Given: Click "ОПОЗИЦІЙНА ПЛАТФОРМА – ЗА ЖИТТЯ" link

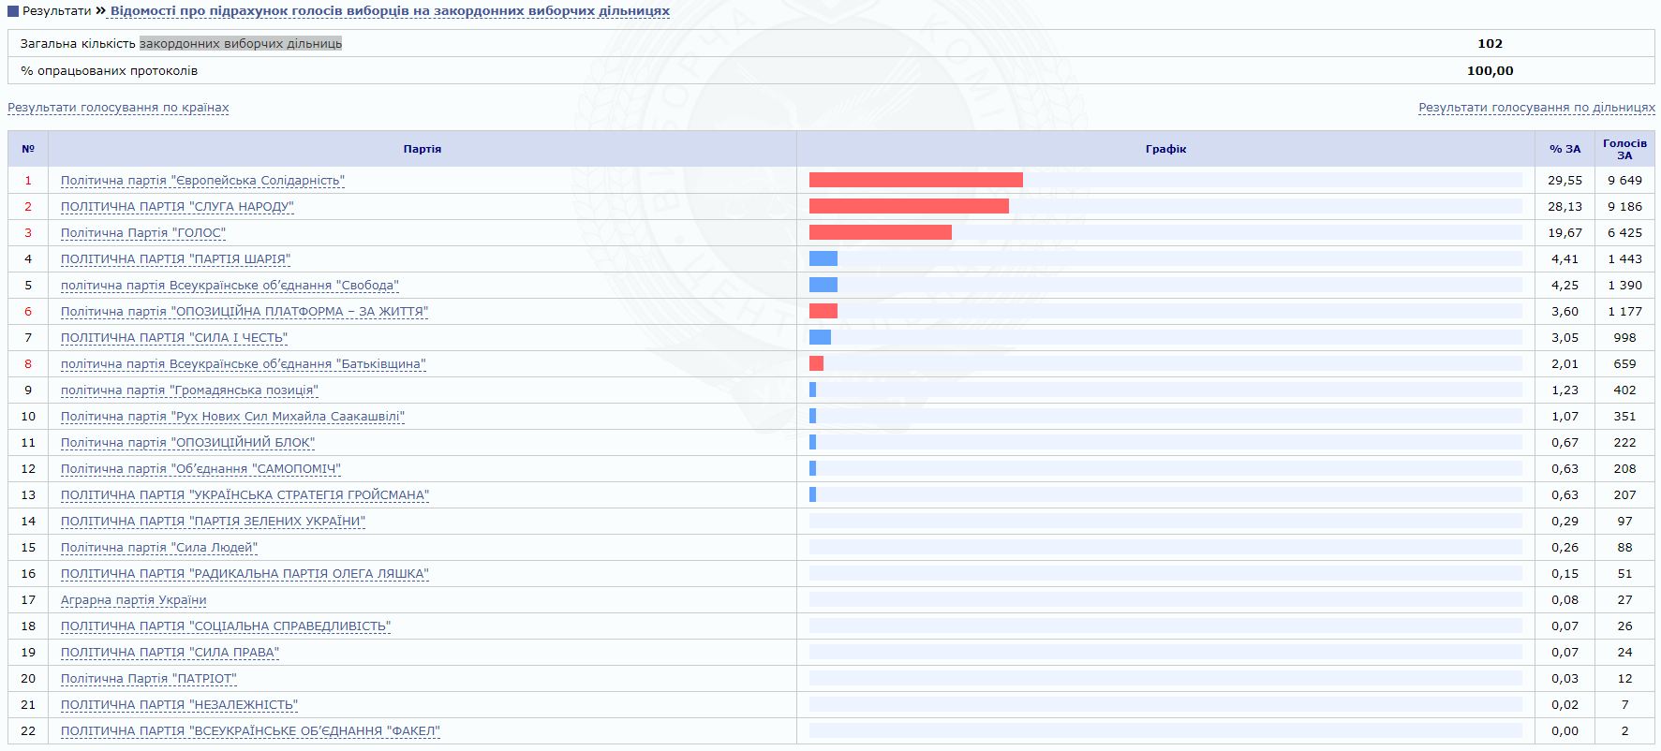Looking at the screenshot, I should (245, 312).
